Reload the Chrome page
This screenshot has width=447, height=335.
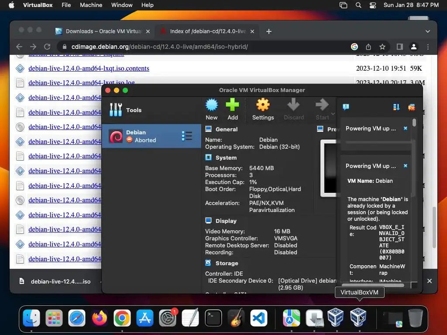click(x=47, y=47)
